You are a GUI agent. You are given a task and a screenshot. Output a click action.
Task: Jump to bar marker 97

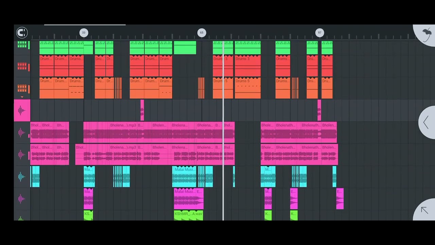(x=319, y=33)
